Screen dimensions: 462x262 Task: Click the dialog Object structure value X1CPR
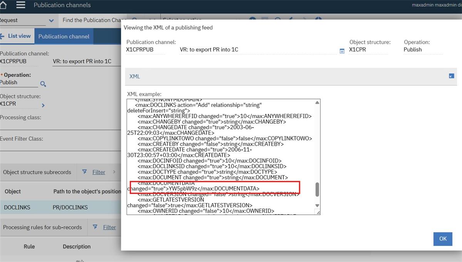coord(368,50)
